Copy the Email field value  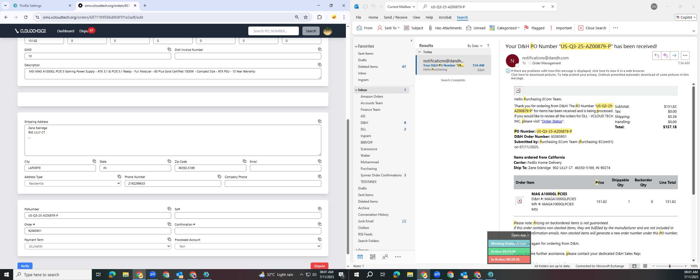[319, 161]
